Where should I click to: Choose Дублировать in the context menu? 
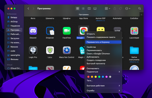click(x=103, y=57)
